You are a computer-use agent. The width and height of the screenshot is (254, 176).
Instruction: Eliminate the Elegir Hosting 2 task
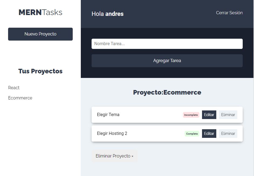point(228,133)
